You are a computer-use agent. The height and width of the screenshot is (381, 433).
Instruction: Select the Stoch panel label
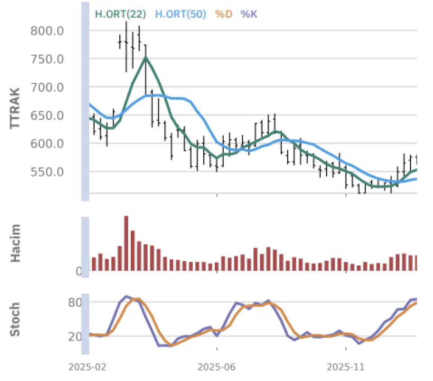coord(15,319)
